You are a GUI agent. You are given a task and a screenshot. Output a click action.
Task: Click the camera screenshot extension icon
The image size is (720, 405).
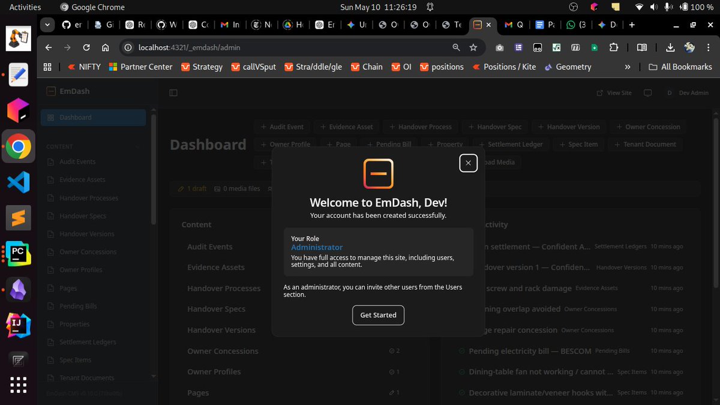pos(499,47)
